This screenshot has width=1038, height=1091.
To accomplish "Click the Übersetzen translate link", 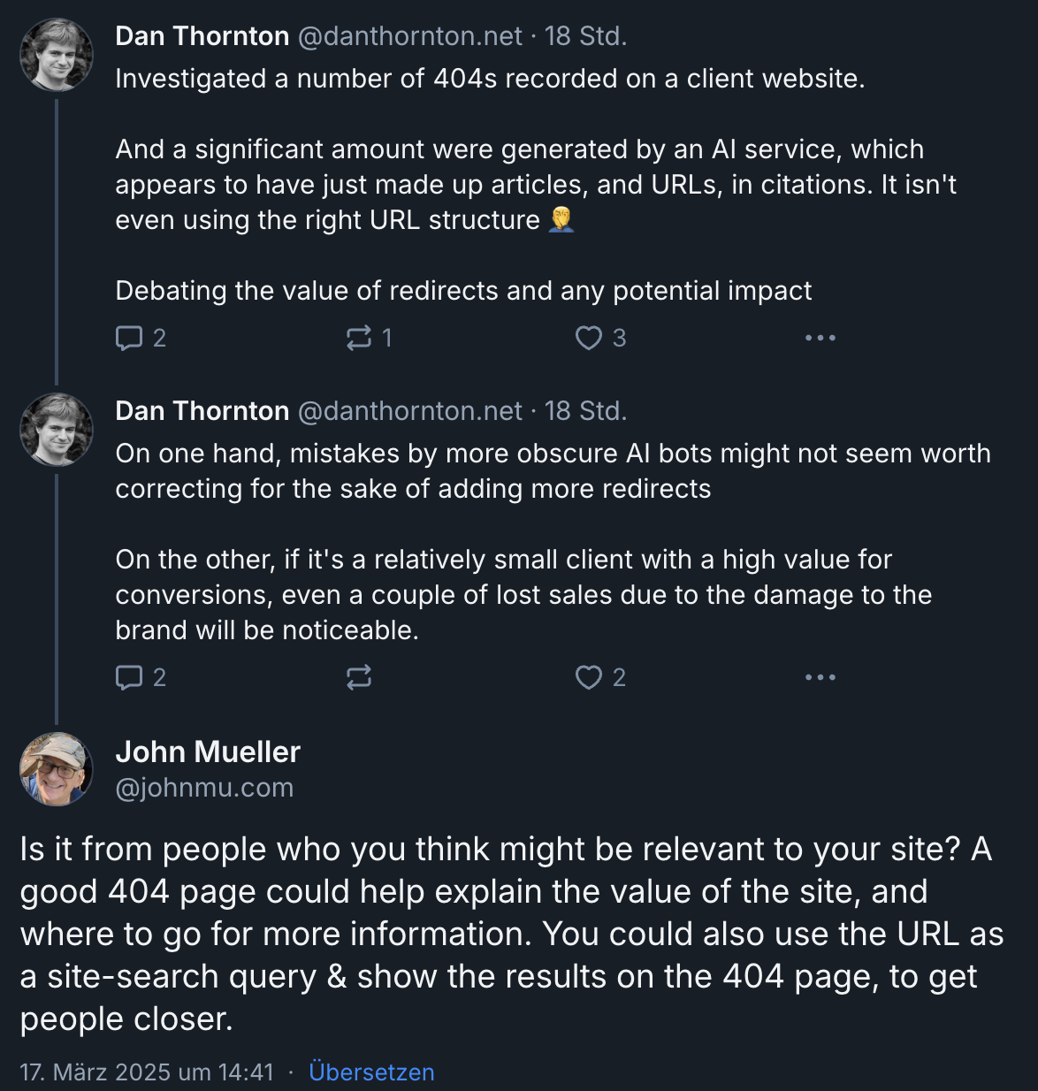I will coord(371,1072).
